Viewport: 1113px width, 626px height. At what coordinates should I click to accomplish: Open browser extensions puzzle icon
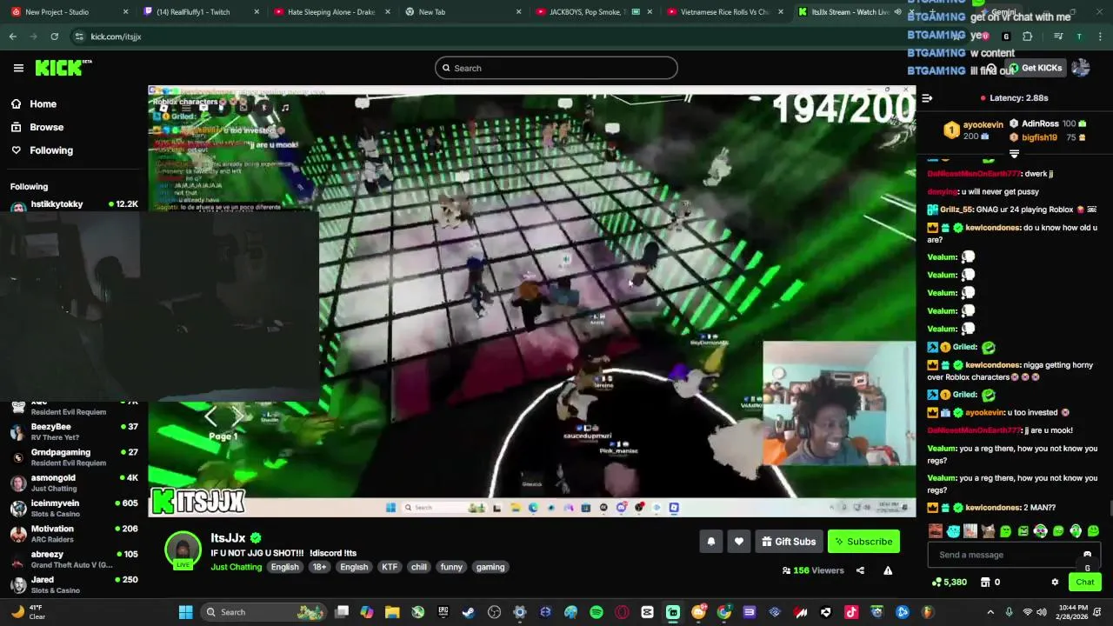(1027, 37)
